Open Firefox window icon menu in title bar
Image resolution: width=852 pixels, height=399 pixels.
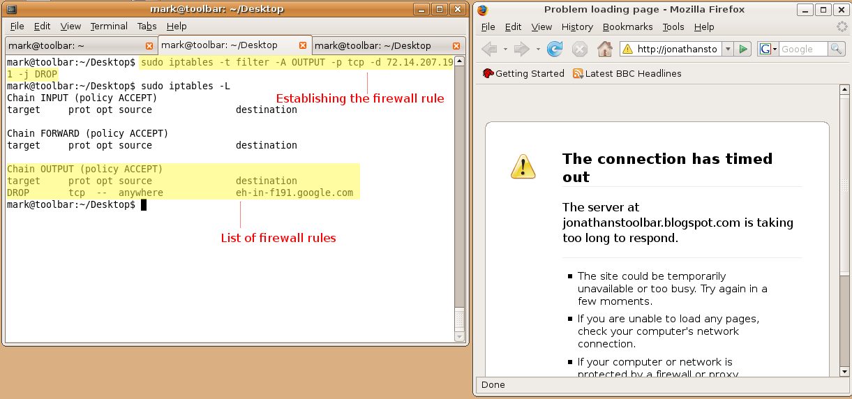point(482,10)
